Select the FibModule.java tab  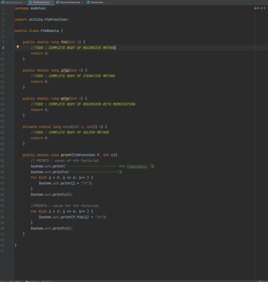(x=41, y=2)
